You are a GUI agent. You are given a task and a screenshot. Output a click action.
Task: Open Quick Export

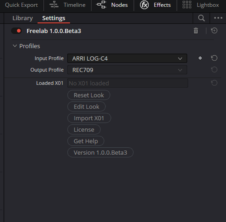(x=21, y=5)
